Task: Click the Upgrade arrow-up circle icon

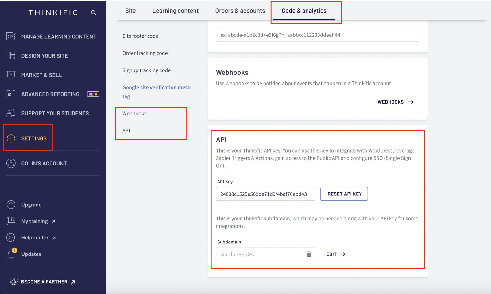Action: point(11,205)
